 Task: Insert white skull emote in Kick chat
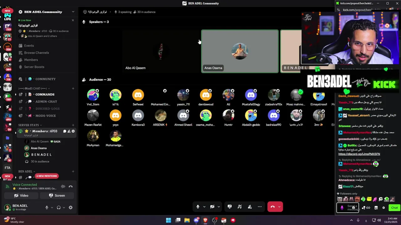381,199
